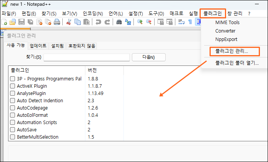Click the Zoom Out magnifier icon
This screenshot has height=162, width=268.
[149, 22]
